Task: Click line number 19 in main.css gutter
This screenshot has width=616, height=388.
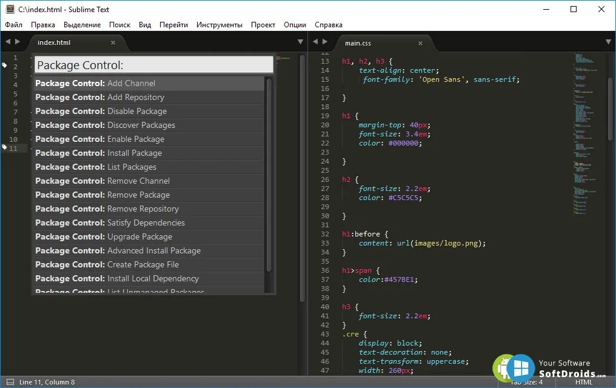Action: point(325,116)
